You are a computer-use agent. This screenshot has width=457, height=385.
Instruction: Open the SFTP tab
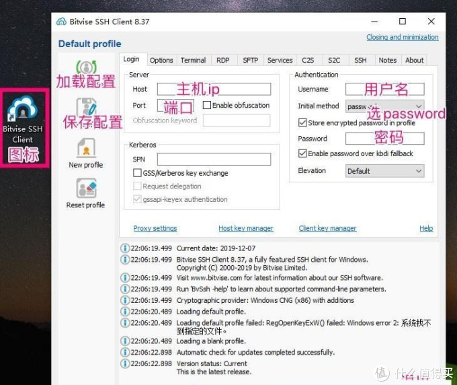(251, 60)
